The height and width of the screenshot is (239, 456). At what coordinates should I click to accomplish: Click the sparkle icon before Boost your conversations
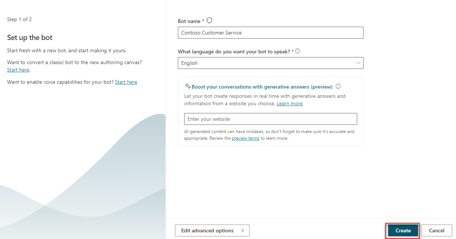(188, 86)
